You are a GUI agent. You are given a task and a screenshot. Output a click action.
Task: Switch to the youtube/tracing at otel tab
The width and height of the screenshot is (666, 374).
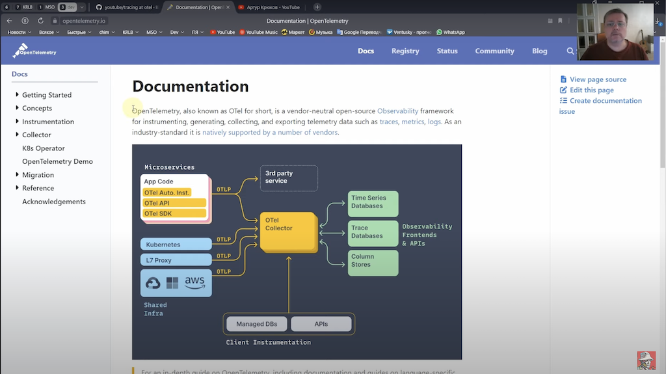tap(127, 7)
